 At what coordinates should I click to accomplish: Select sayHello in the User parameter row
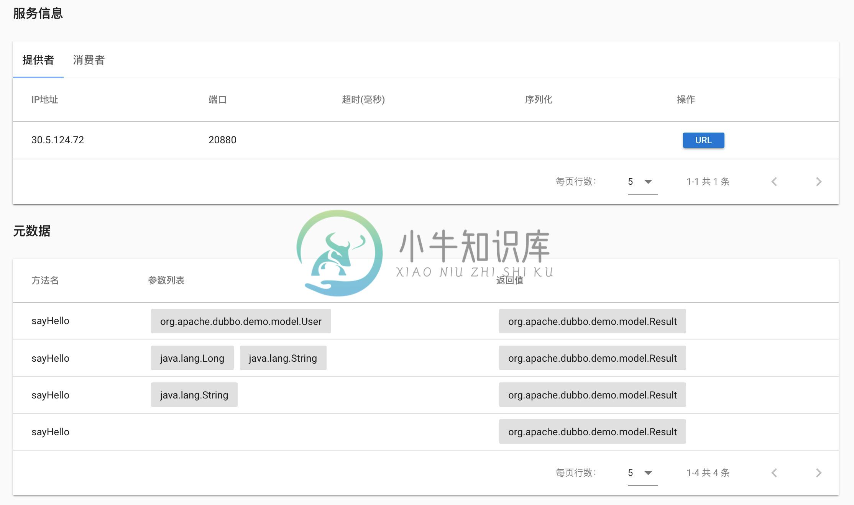pyautogui.click(x=50, y=321)
